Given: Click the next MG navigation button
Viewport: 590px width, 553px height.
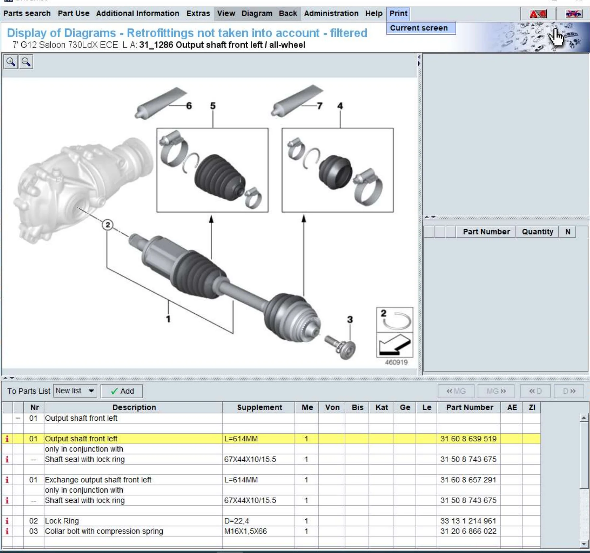Looking at the screenshot, I should [496, 391].
